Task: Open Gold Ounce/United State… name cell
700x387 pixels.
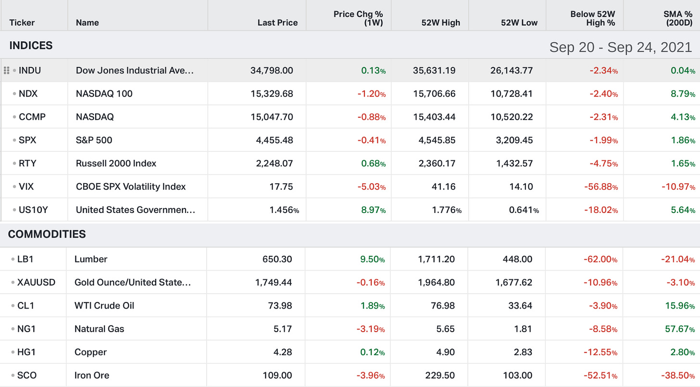Action: coord(133,282)
